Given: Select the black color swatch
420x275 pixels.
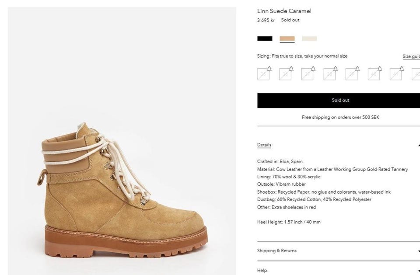Looking at the screenshot, I should [265, 38].
